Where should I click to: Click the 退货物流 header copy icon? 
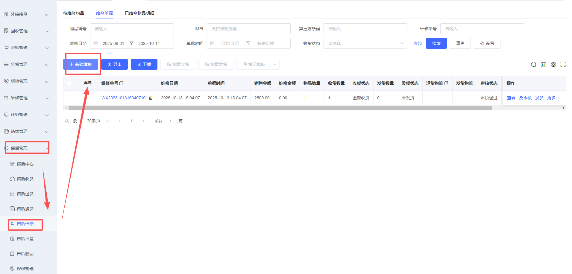(446, 83)
